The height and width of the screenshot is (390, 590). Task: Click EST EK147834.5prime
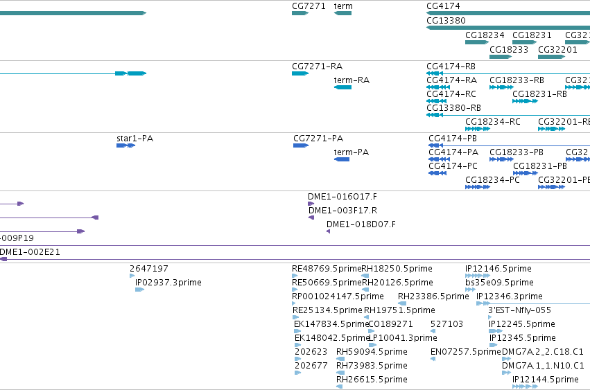tap(297, 331)
